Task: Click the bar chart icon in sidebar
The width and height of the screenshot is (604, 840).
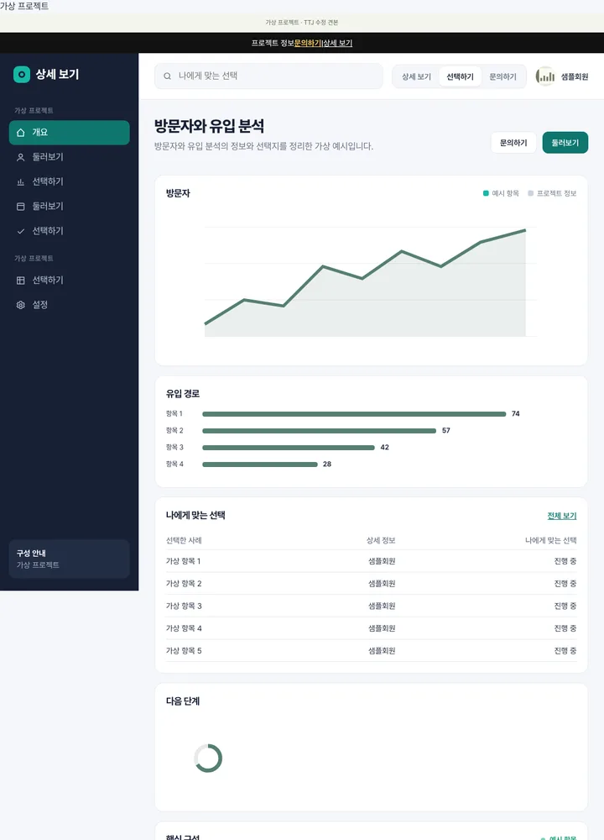Action: (20, 181)
